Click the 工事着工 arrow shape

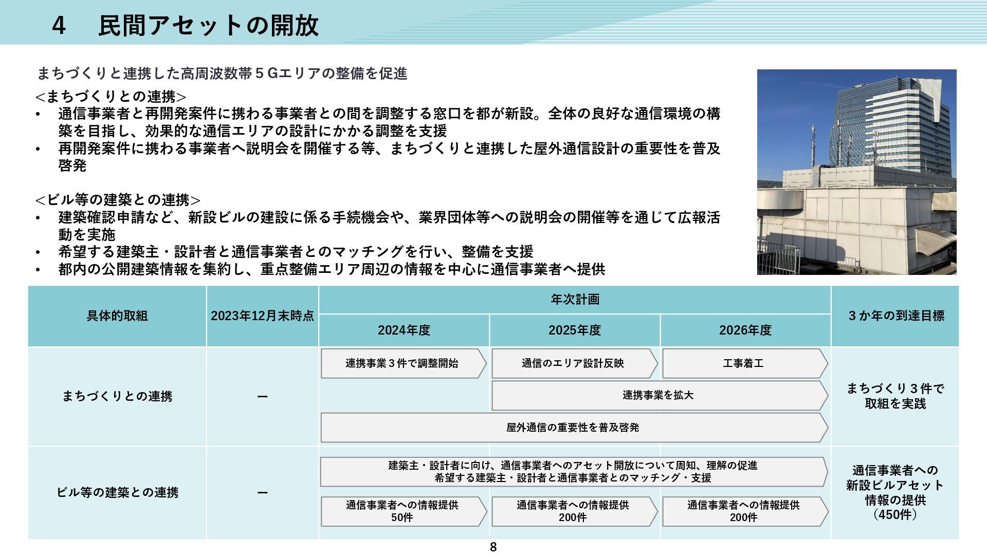pos(743,363)
